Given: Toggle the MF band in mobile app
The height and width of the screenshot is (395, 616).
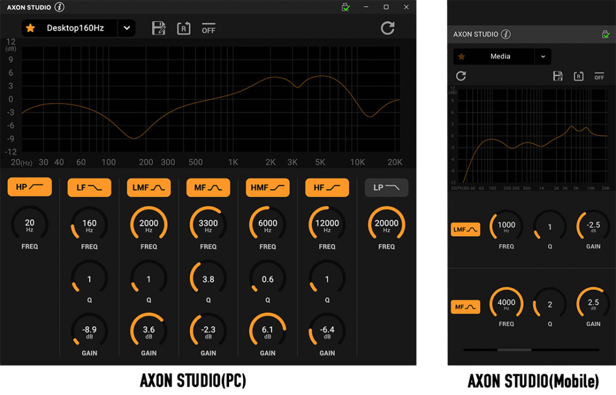Looking at the screenshot, I should [465, 307].
